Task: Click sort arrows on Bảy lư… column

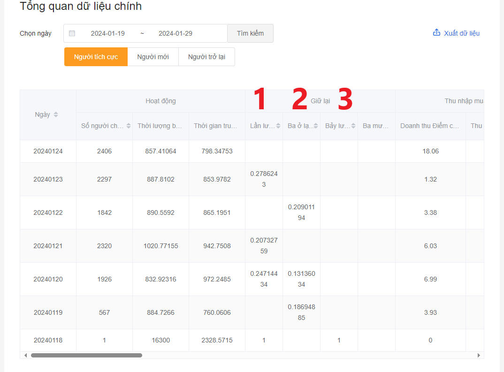Action: 353,126
